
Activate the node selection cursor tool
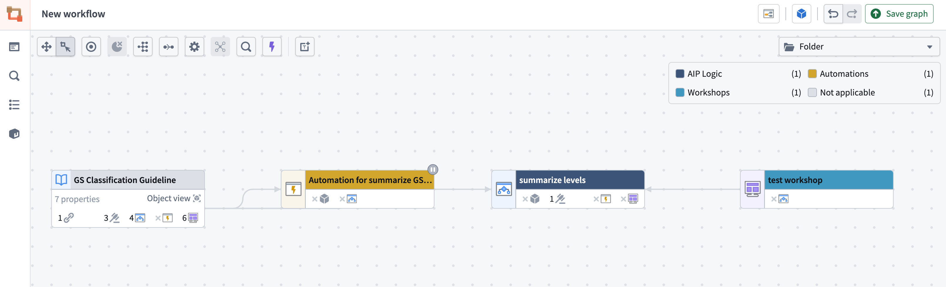[65, 47]
